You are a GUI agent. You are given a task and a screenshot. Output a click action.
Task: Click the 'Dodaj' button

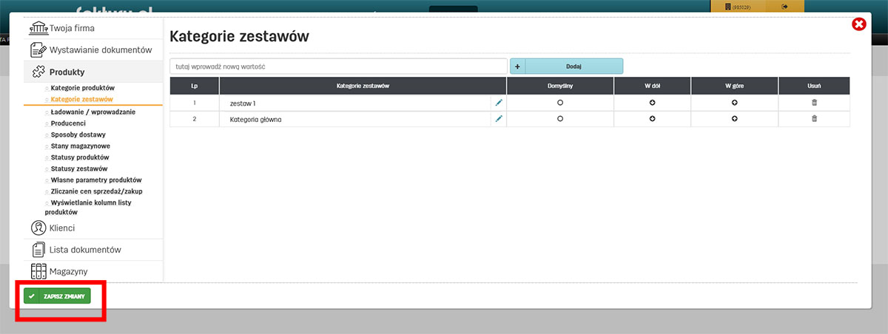(x=573, y=67)
